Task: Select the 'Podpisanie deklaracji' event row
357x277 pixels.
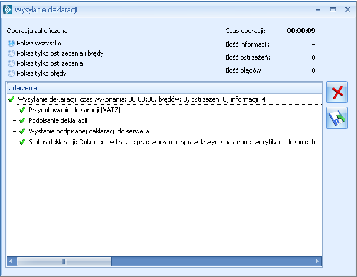Action: (x=58, y=120)
